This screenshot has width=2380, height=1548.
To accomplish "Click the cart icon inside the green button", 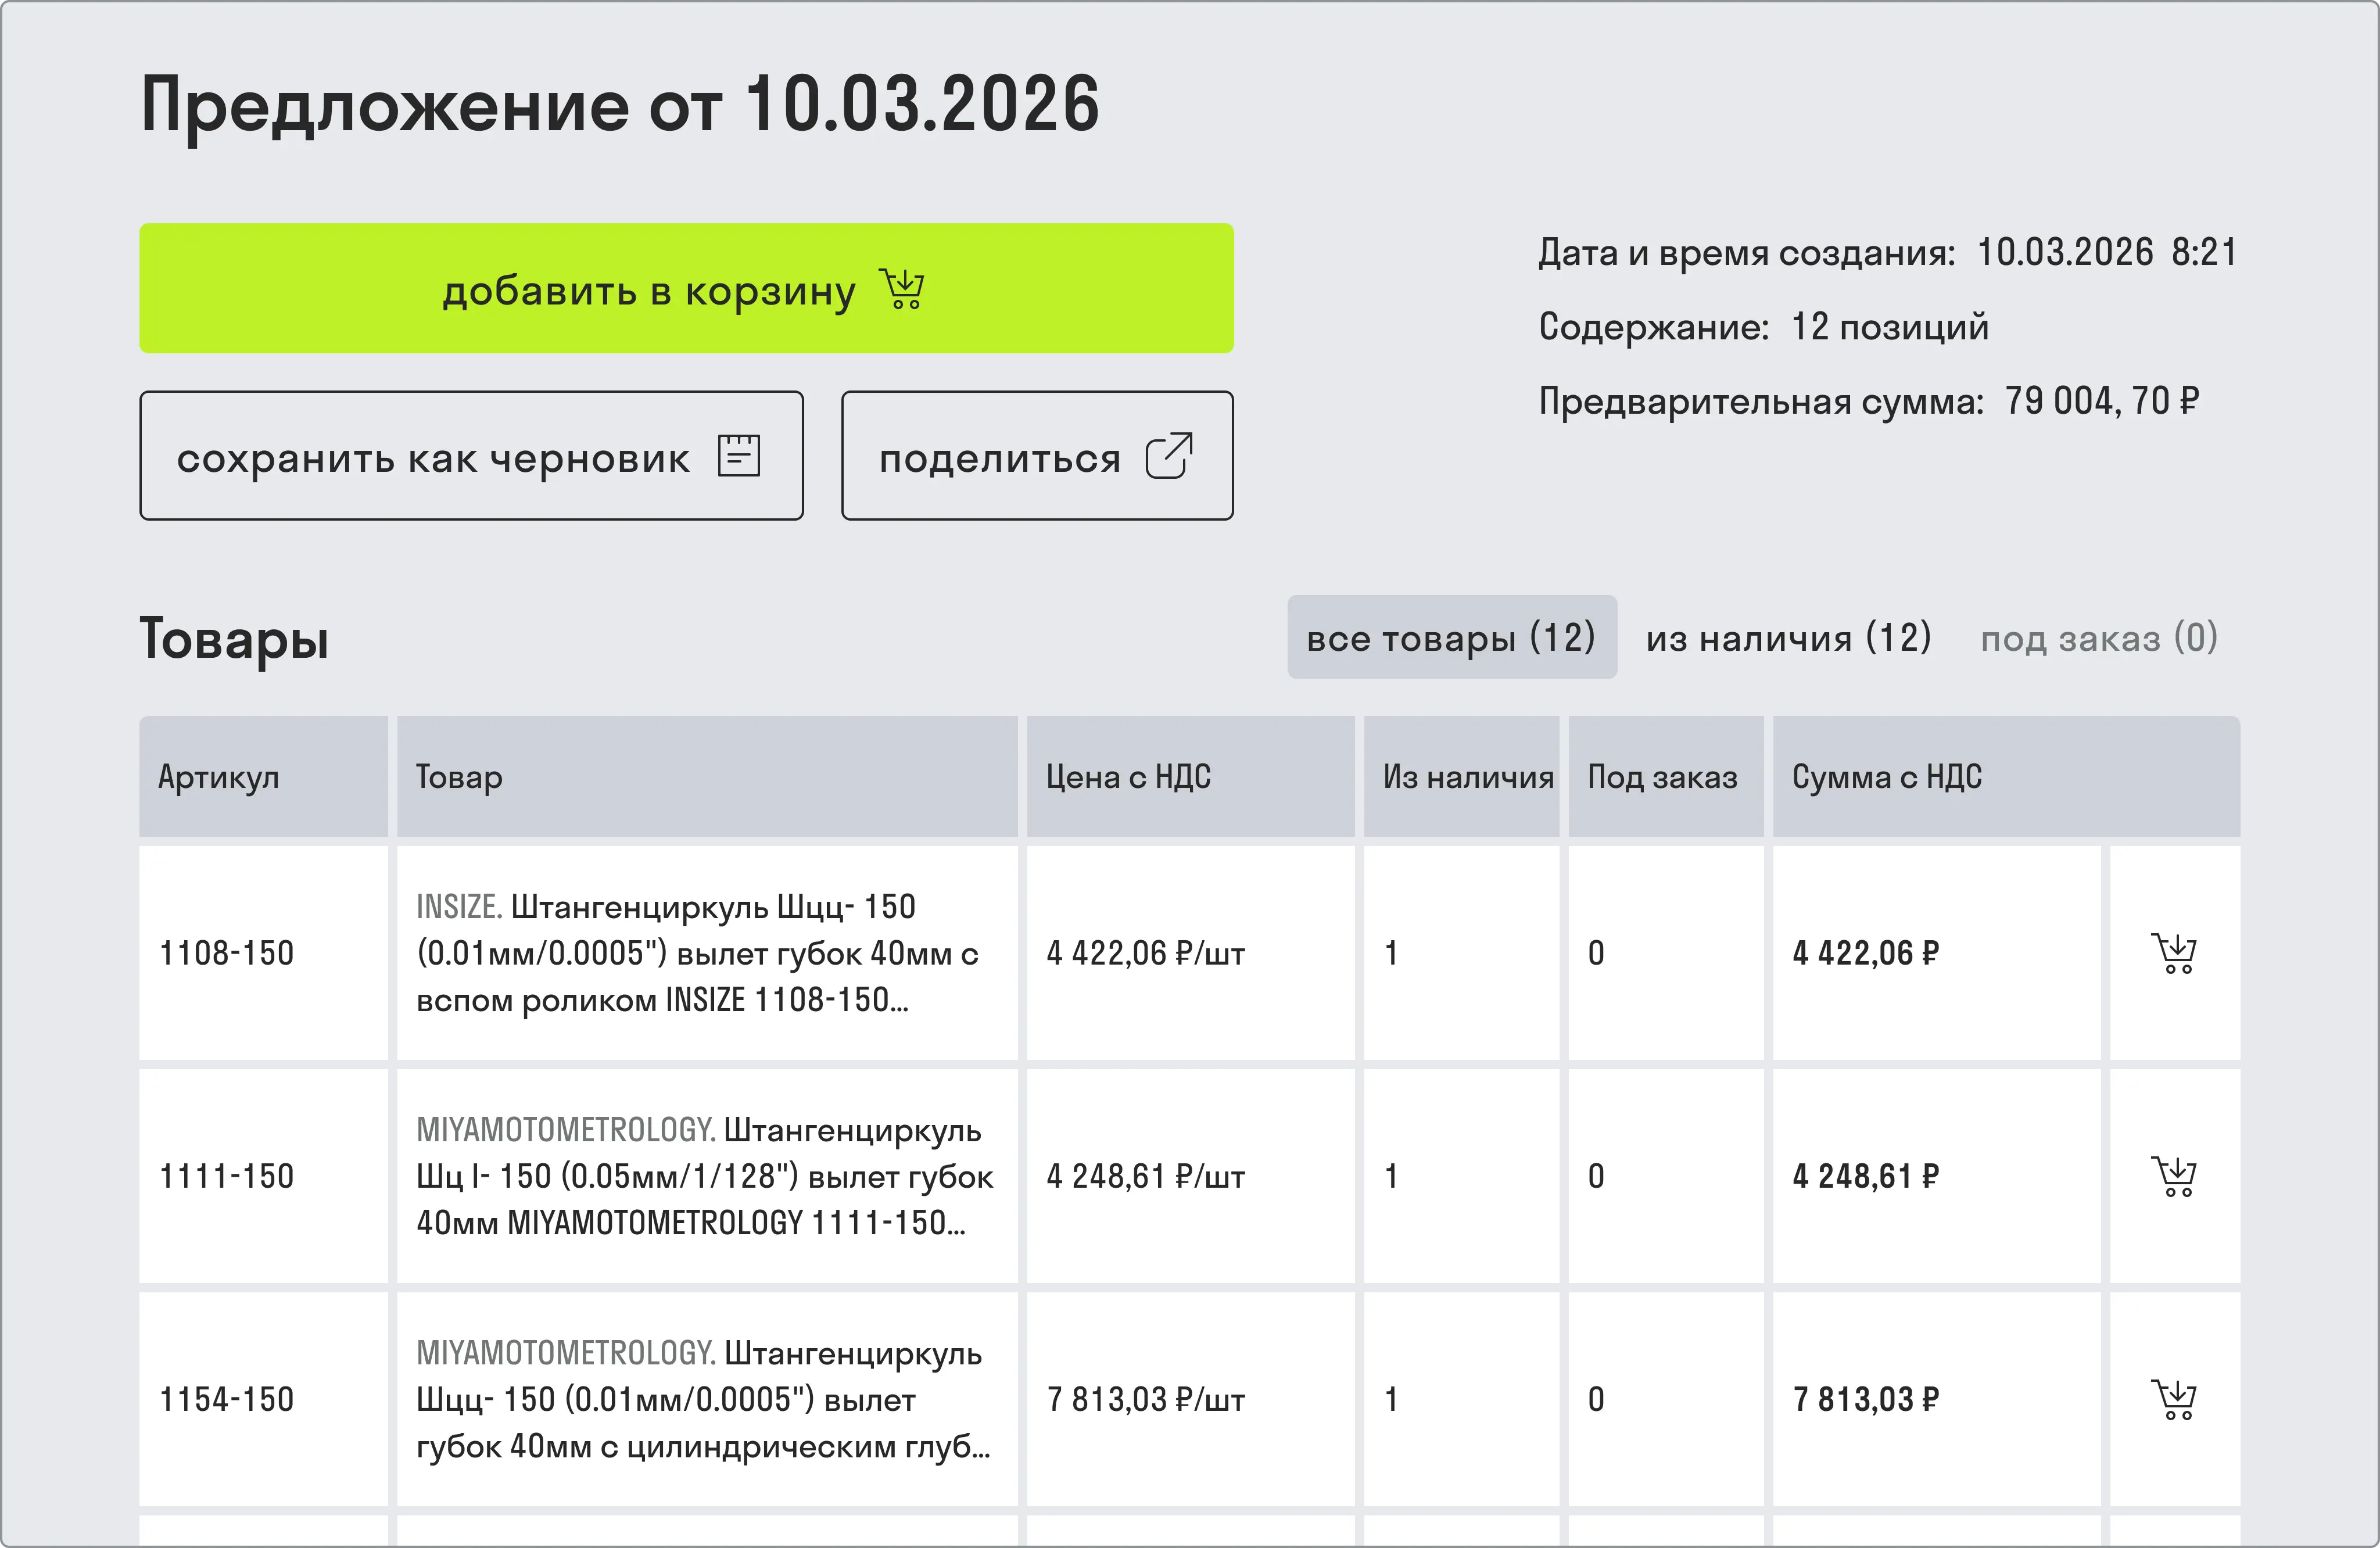I will tap(902, 288).
